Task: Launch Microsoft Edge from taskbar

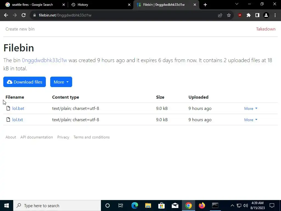Action: [x=135, y=206]
